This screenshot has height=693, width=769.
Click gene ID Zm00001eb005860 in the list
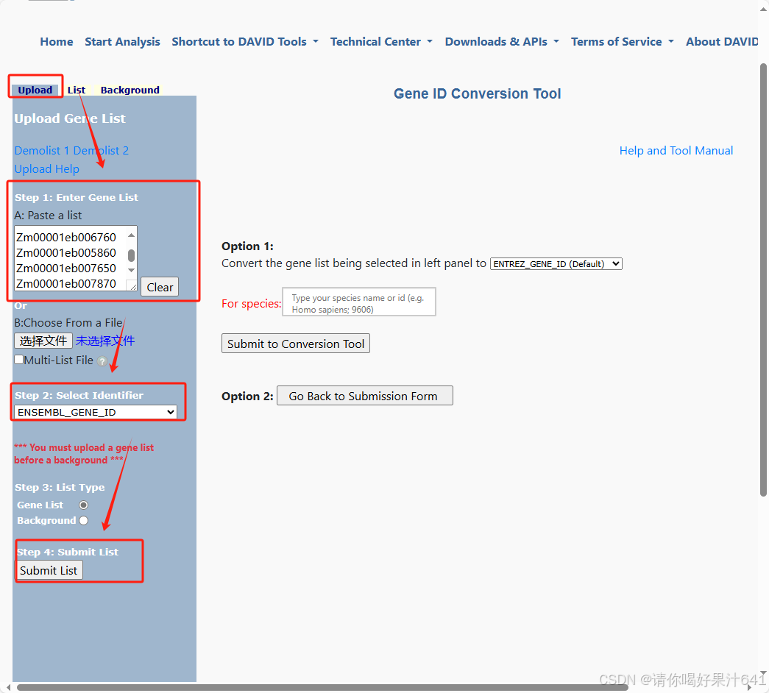click(x=66, y=253)
